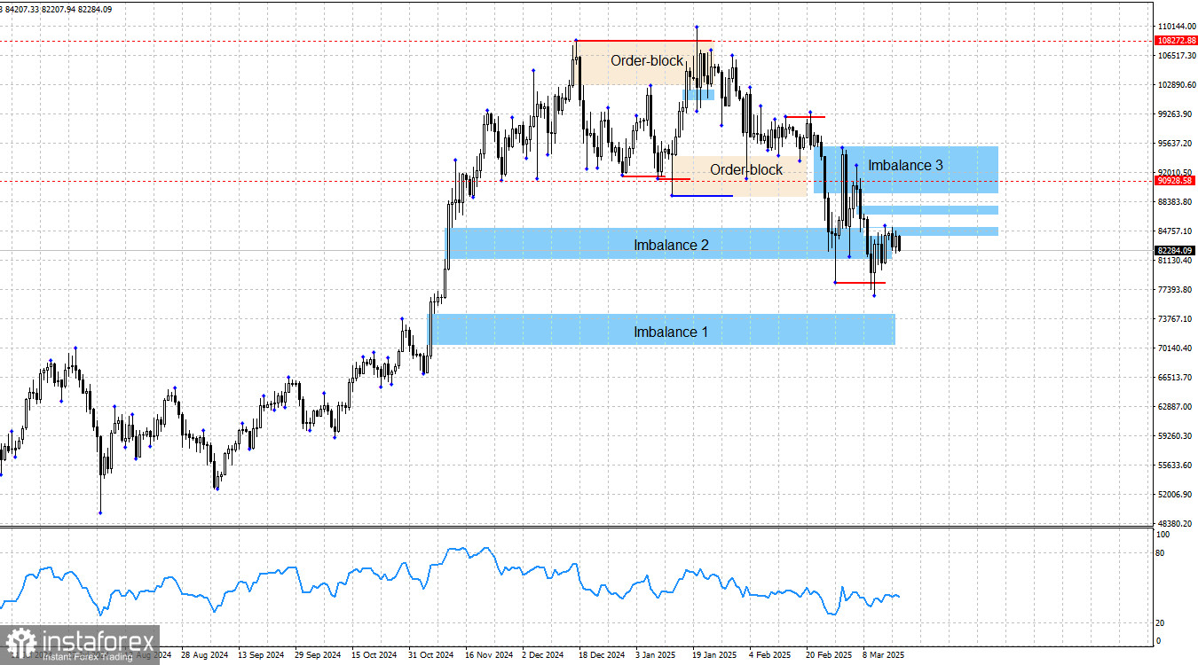Click the Imbalance 3 zone label

coord(905,165)
